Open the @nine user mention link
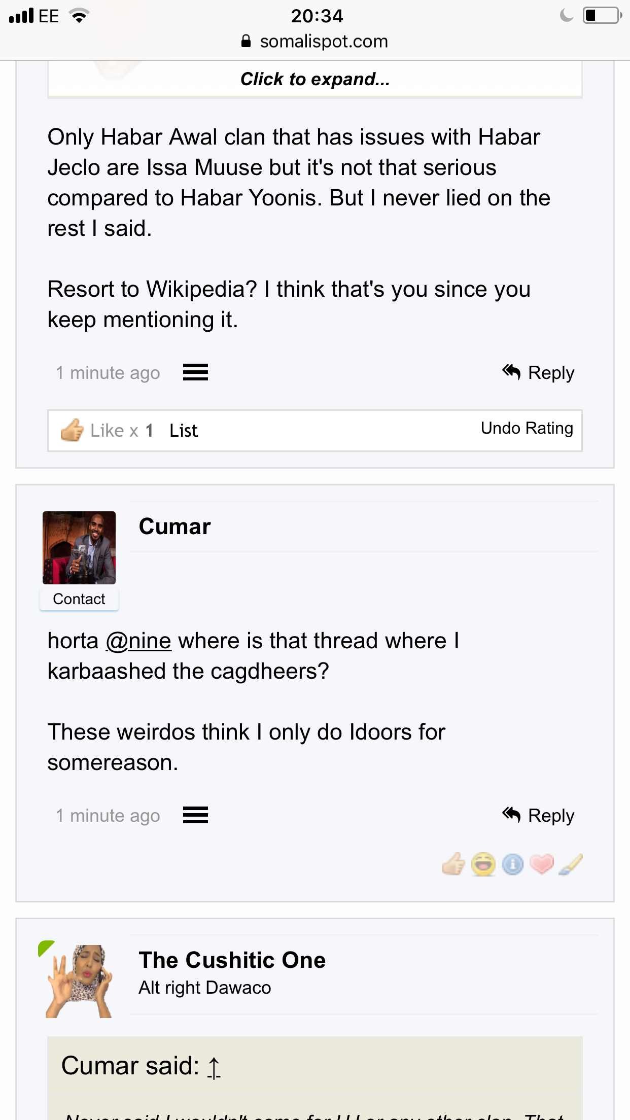630x1120 pixels. [138, 641]
